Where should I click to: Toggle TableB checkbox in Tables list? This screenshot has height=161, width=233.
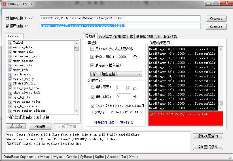point(10,43)
